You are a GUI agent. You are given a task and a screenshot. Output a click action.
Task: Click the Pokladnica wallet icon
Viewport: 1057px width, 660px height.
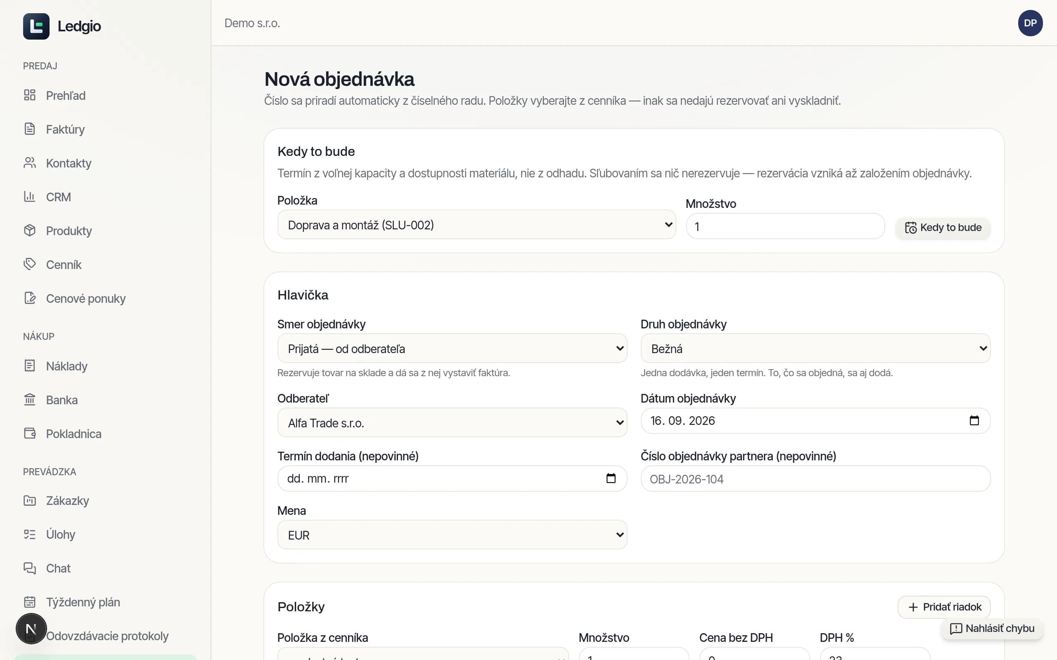pyautogui.click(x=29, y=434)
